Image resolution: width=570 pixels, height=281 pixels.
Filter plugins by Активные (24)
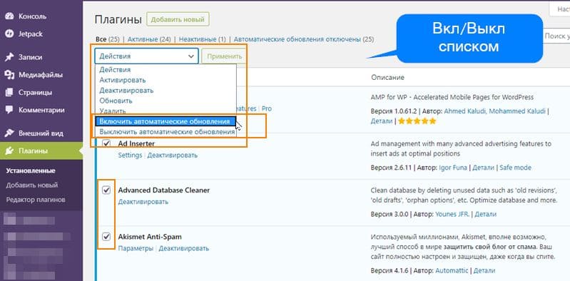pos(148,39)
